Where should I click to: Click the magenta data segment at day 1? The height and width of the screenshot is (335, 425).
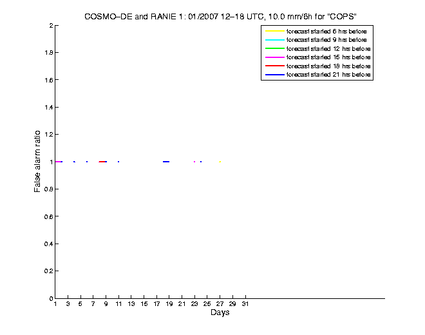coord(59,162)
